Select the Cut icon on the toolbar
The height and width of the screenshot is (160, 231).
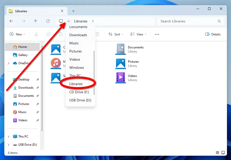tap(36, 34)
